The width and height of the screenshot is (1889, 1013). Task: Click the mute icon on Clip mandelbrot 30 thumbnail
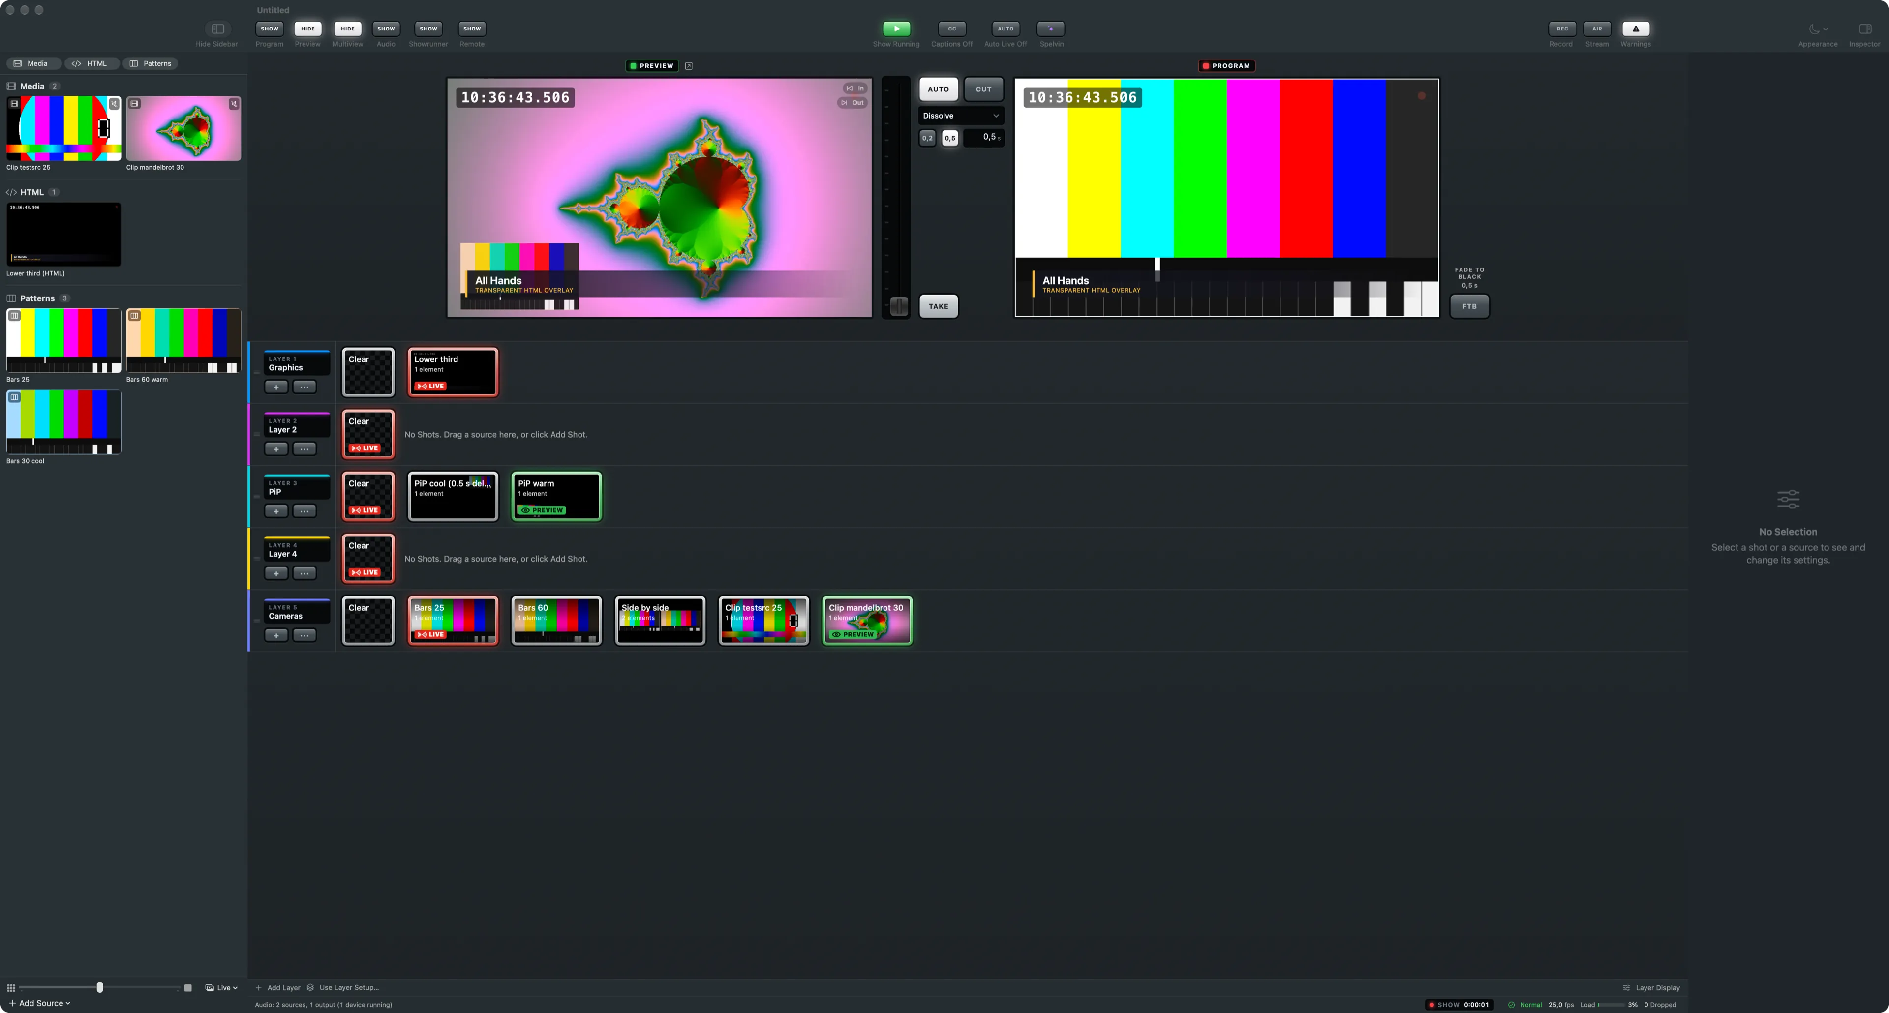click(234, 104)
